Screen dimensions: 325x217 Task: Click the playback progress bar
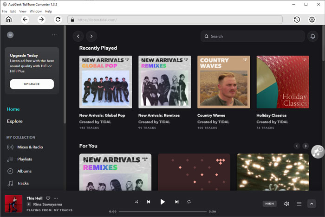[162, 211]
